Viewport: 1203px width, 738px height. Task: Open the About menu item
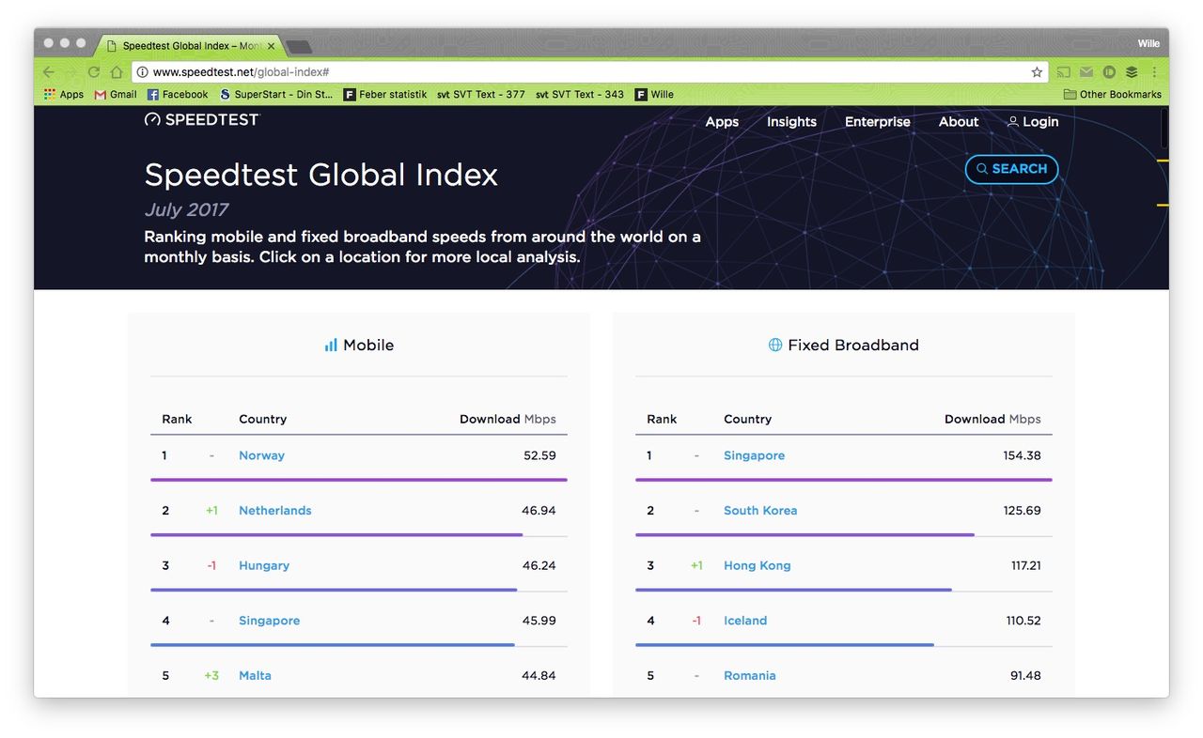(x=959, y=121)
